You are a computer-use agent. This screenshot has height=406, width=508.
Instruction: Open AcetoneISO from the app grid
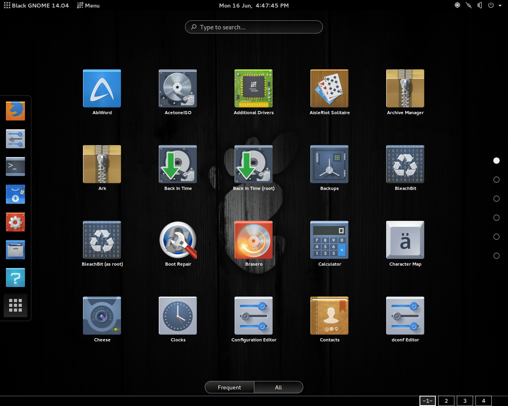[x=178, y=89]
